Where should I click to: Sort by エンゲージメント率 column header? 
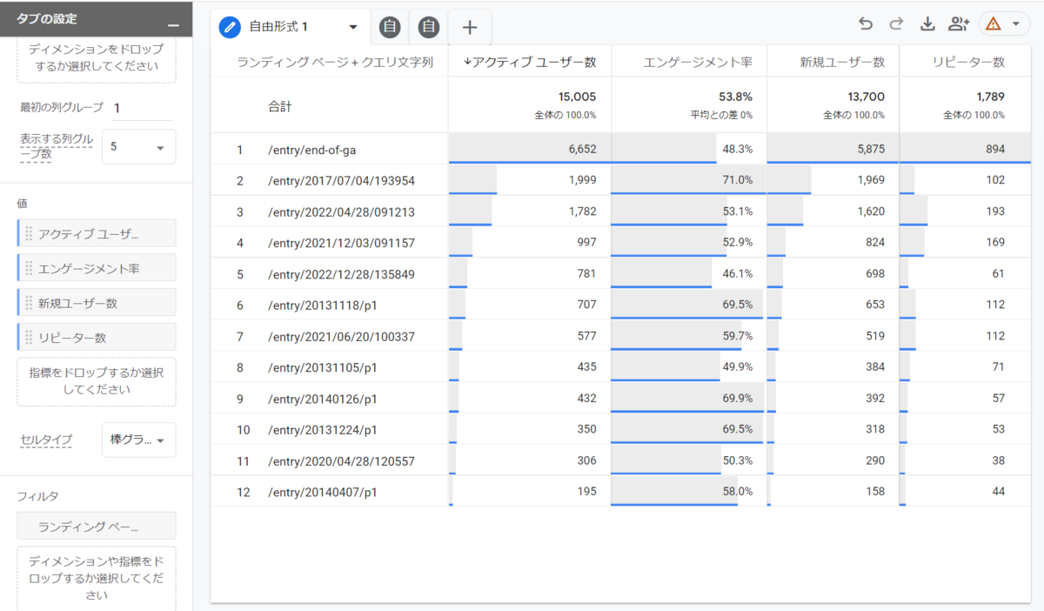[x=689, y=62]
